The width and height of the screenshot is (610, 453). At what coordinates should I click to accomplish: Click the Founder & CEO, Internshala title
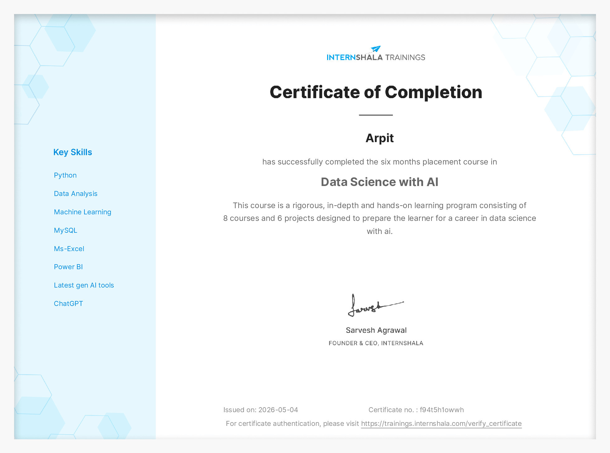click(x=376, y=343)
